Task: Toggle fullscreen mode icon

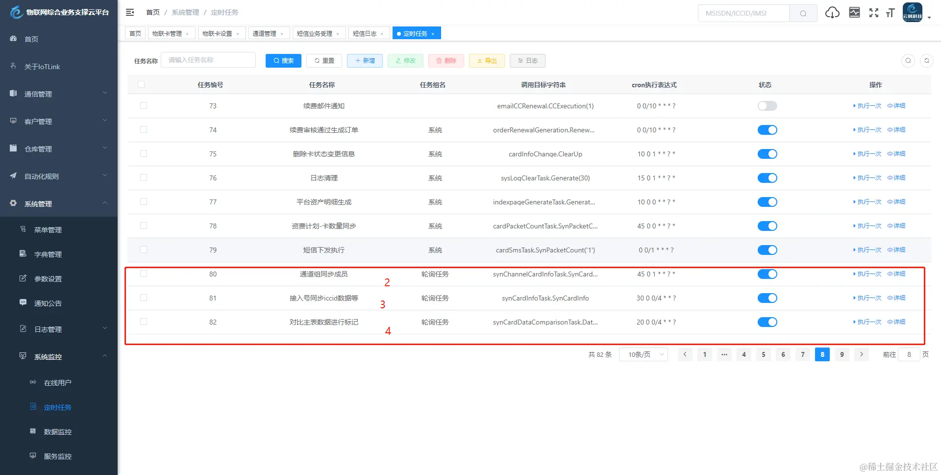Action: (x=874, y=13)
